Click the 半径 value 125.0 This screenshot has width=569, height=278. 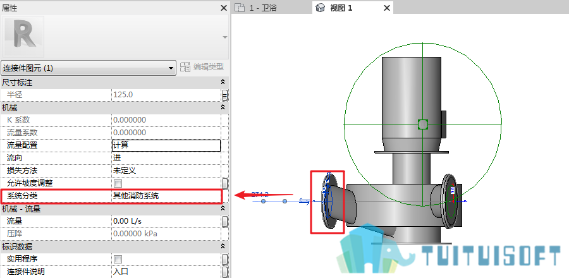coord(166,95)
